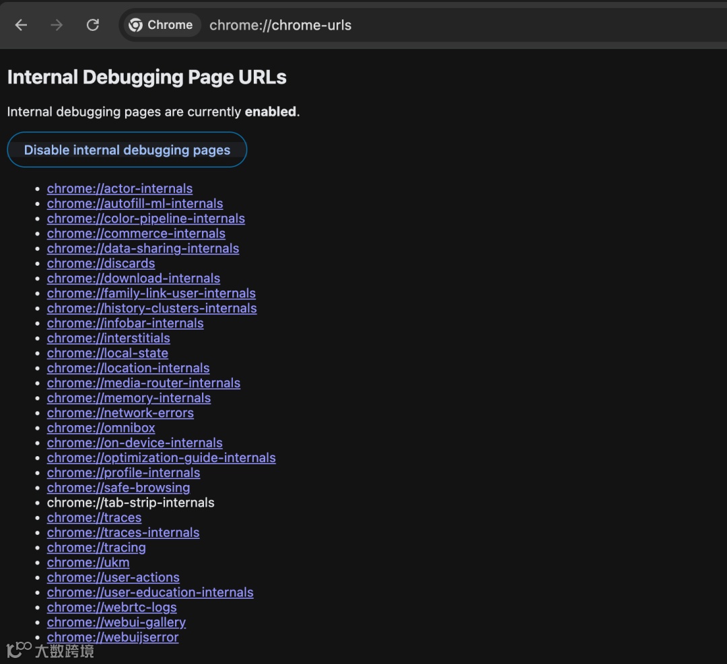
Task: Open chrome://media-router-internals link
Action: [x=144, y=383]
